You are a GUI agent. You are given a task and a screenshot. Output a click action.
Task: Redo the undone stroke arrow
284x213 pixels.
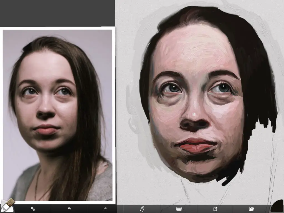pyautogui.click(x=105, y=209)
